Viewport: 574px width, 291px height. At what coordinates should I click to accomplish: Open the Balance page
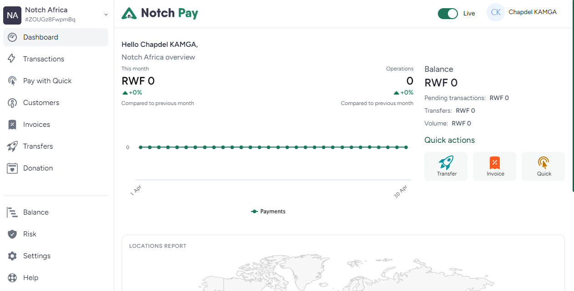56,212
